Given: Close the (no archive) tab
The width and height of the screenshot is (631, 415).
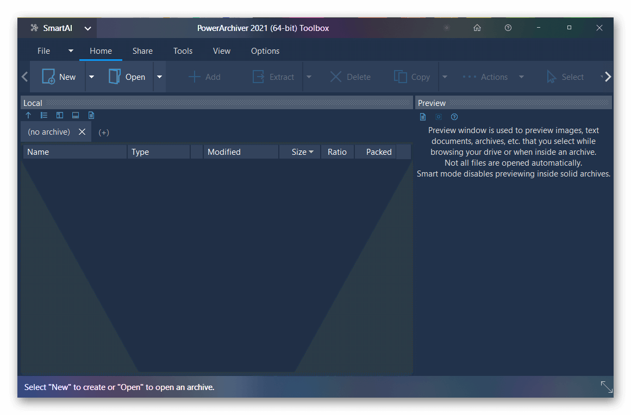Looking at the screenshot, I should 82,132.
